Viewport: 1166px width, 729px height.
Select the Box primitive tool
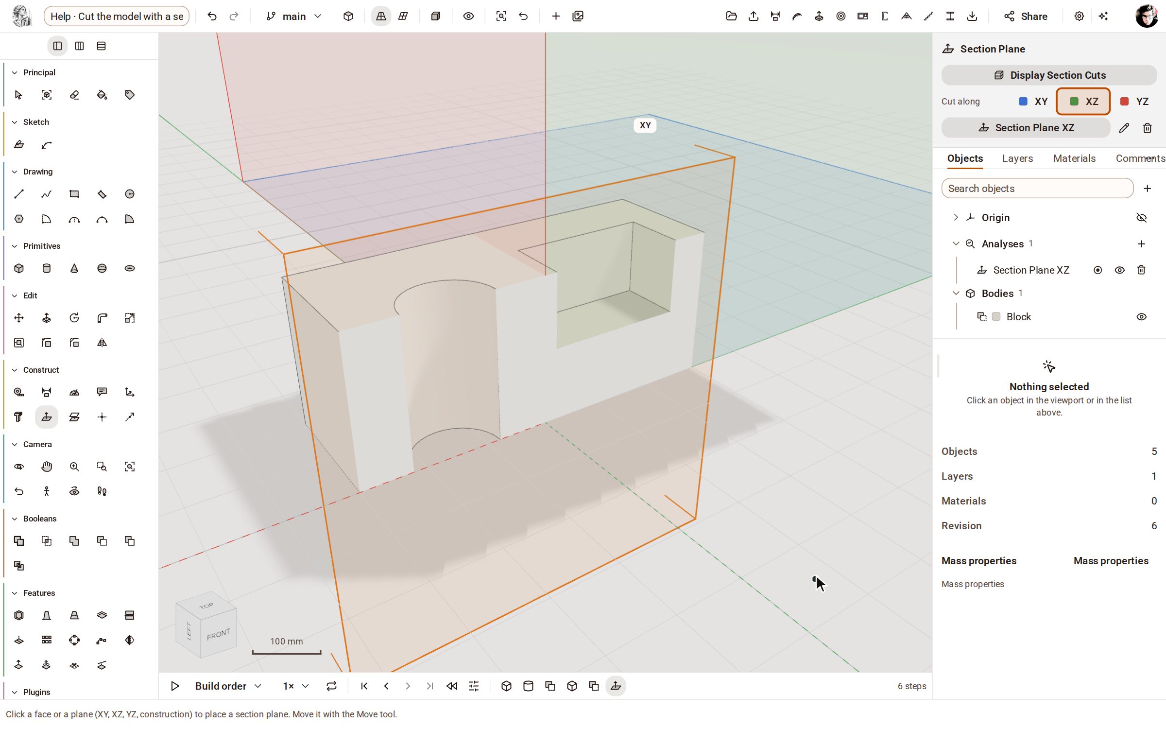(19, 268)
